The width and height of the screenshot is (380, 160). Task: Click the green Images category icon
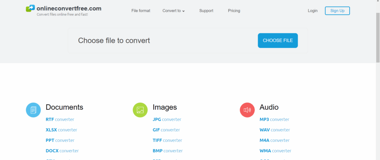pyautogui.click(x=140, y=110)
